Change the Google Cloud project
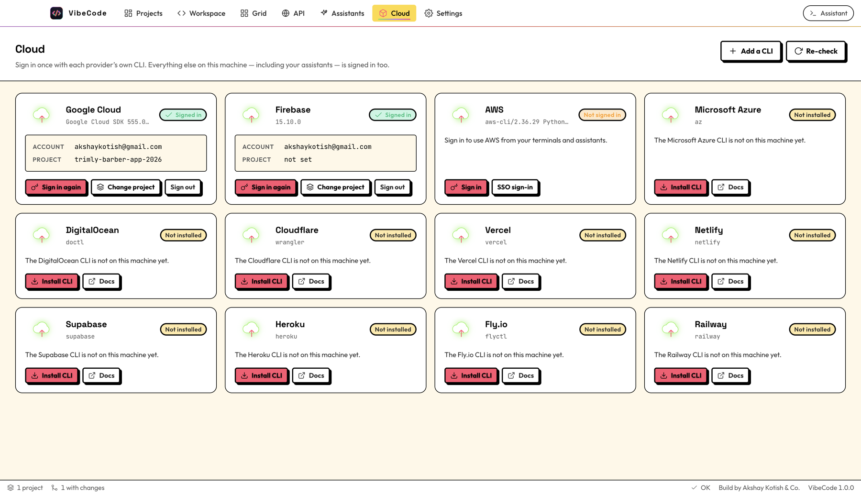861x495 pixels. [x=126, y=187]
